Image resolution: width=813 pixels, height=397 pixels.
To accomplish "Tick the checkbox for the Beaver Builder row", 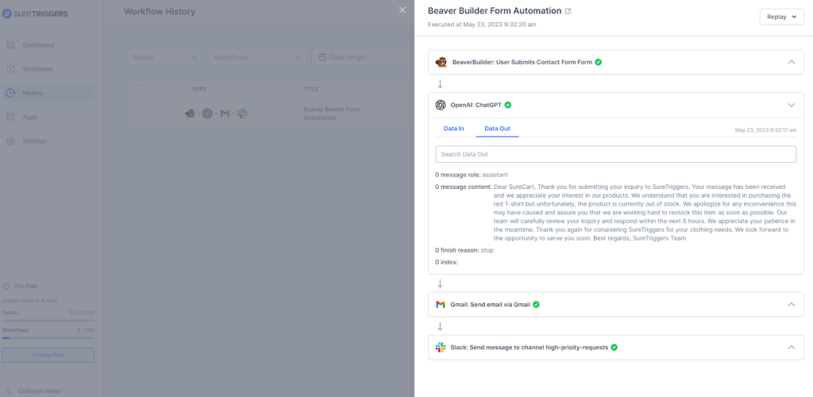I will coord(140,114).
